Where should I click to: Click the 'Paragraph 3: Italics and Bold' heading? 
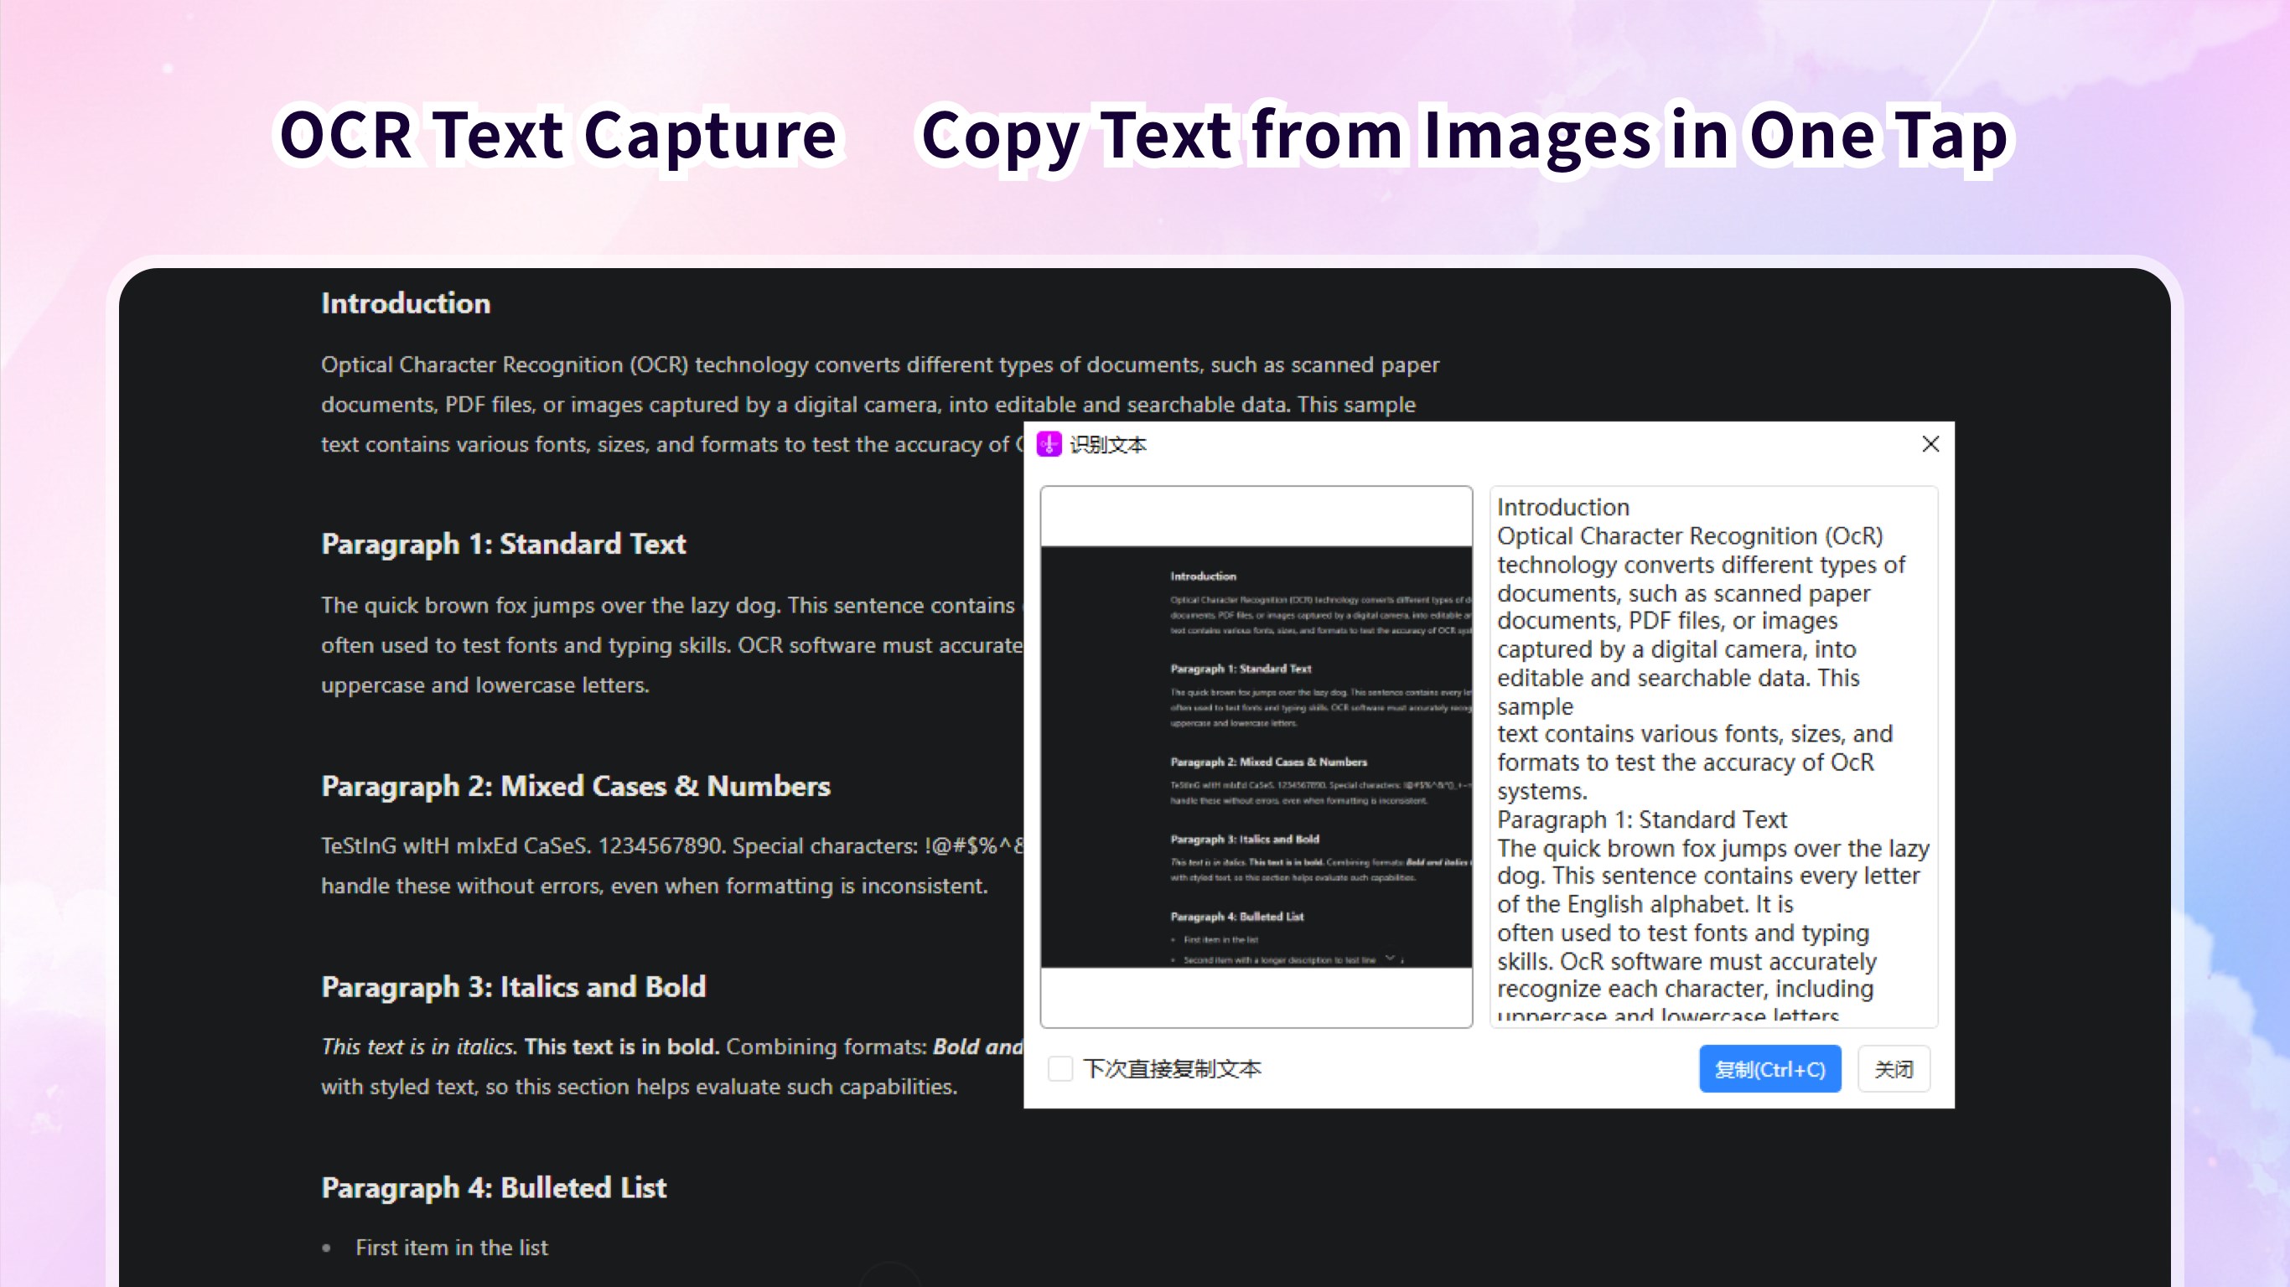(513, 986)
